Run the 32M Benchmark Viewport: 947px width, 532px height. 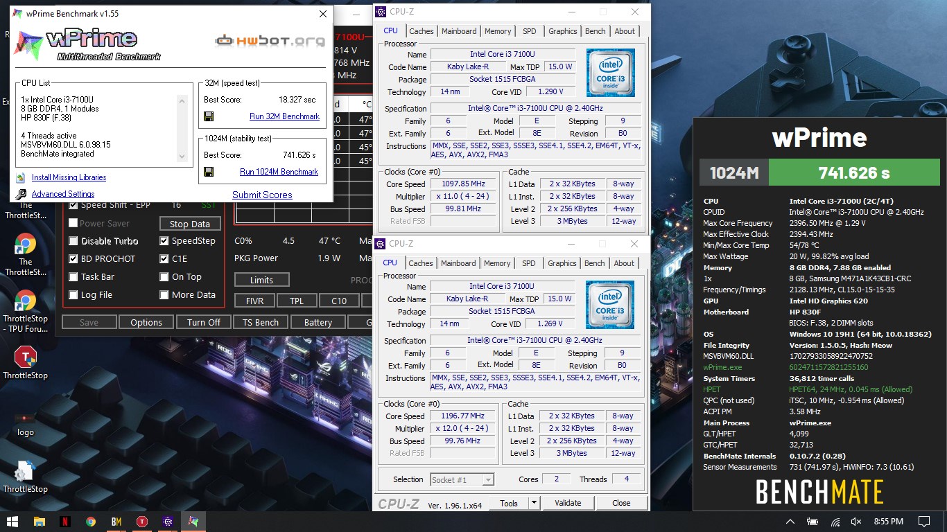[284, 116]
